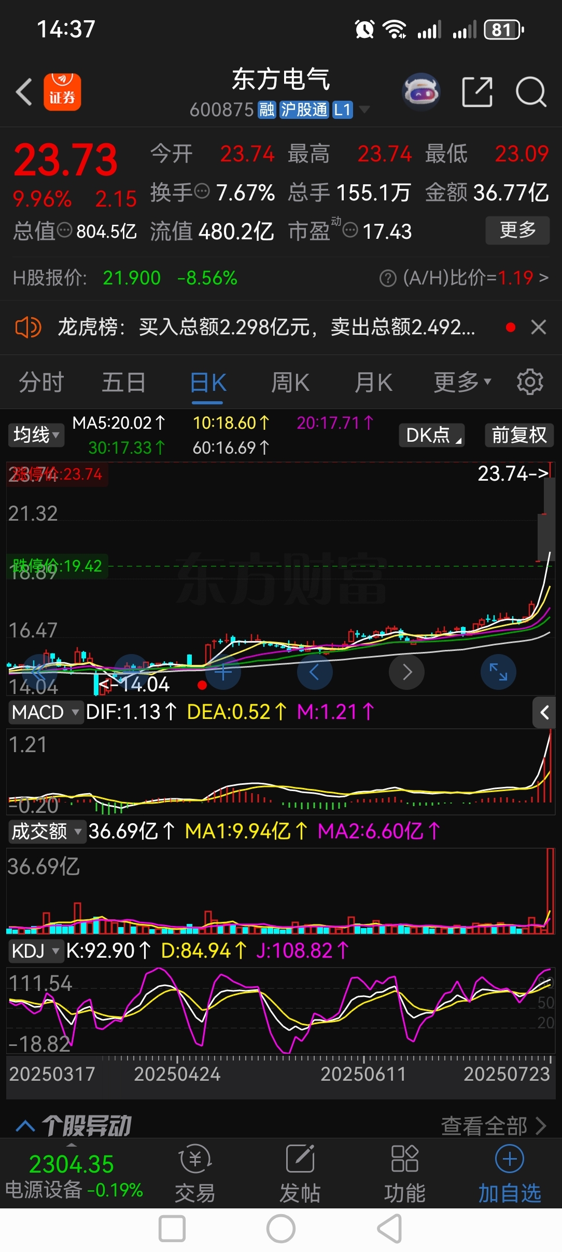
Task: Tap H股报价 21.900 quote
Action: (x=132, y=278)
